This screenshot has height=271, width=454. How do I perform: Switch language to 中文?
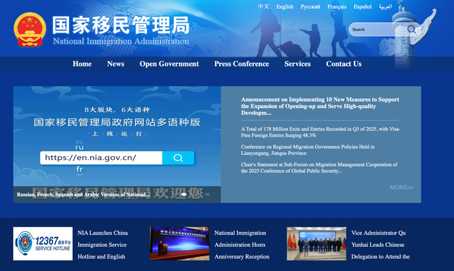click(x=264, y=7)
